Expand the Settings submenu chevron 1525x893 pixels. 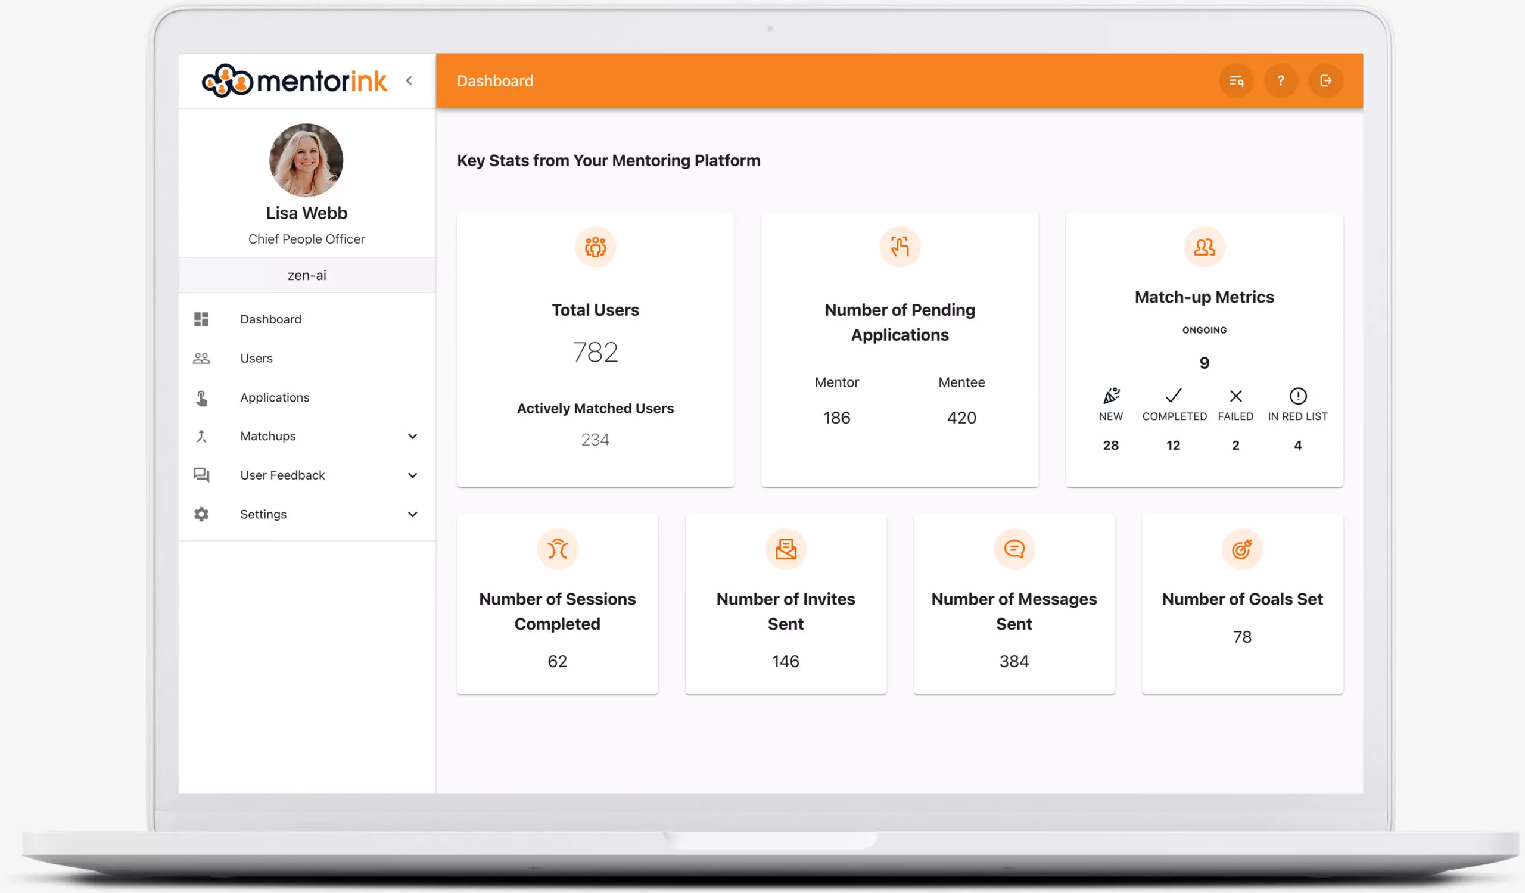412,514
